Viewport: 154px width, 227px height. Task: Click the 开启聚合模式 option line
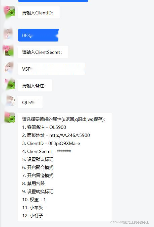(38, 167)
